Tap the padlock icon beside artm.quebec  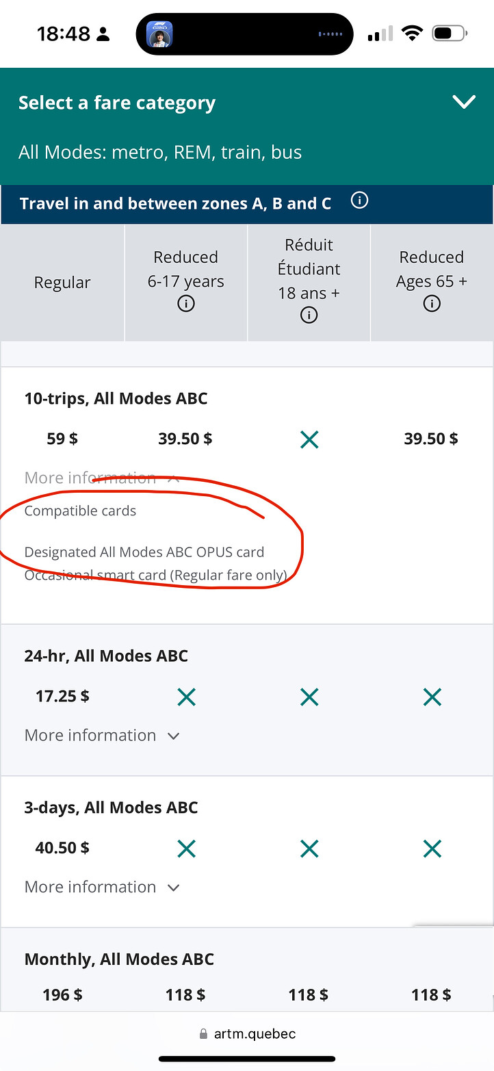tap(203, 1033)
